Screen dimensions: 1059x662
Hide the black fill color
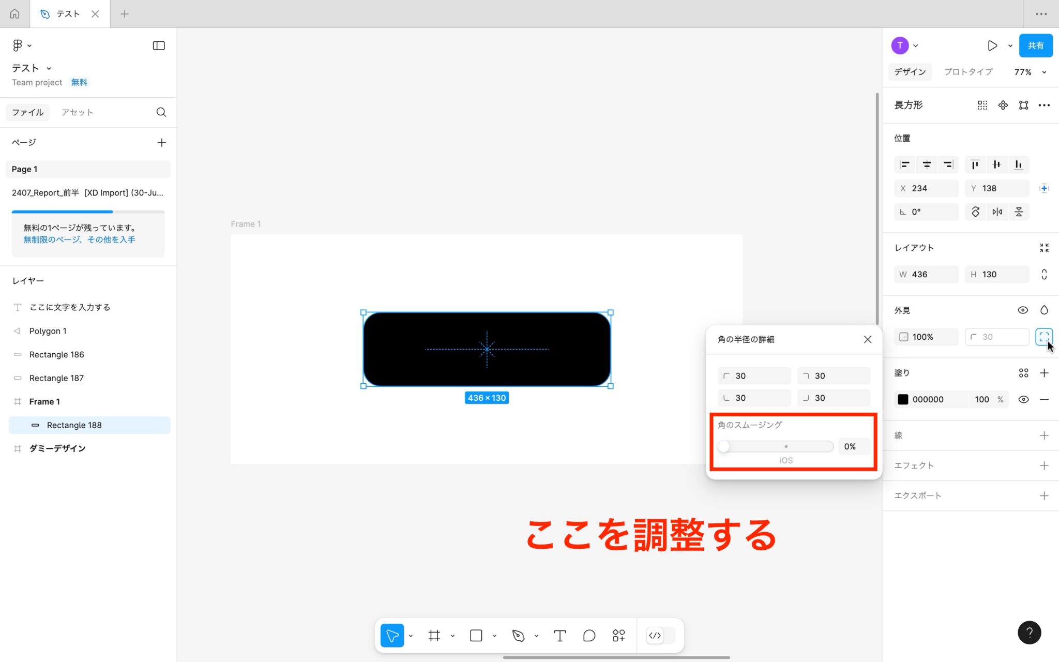click(1023, 399)
